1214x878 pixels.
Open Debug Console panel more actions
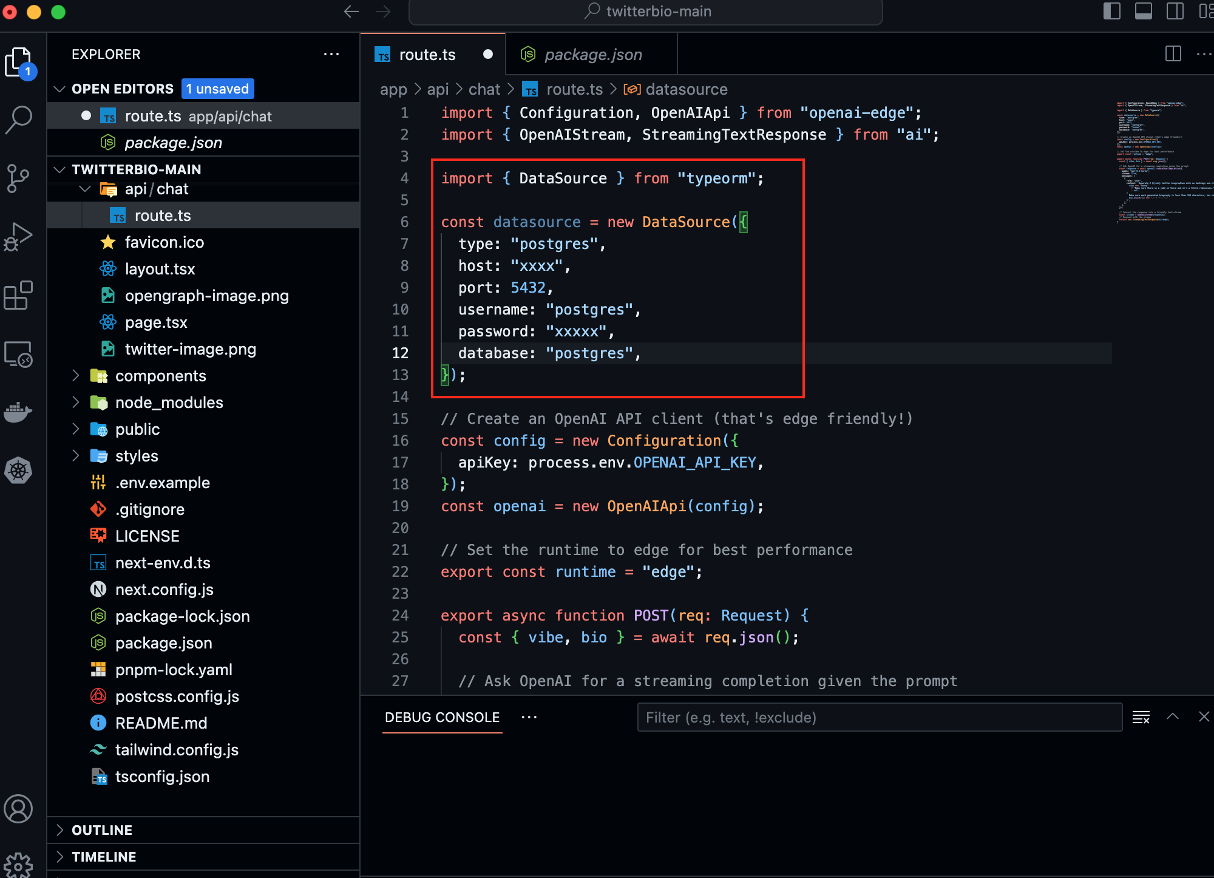click(x=529, y=717)
